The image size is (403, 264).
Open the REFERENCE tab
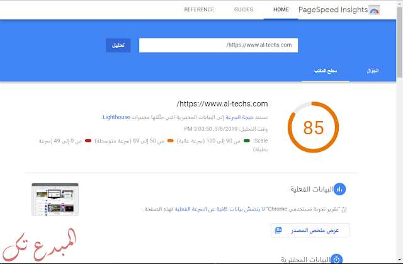coord(199,10)
